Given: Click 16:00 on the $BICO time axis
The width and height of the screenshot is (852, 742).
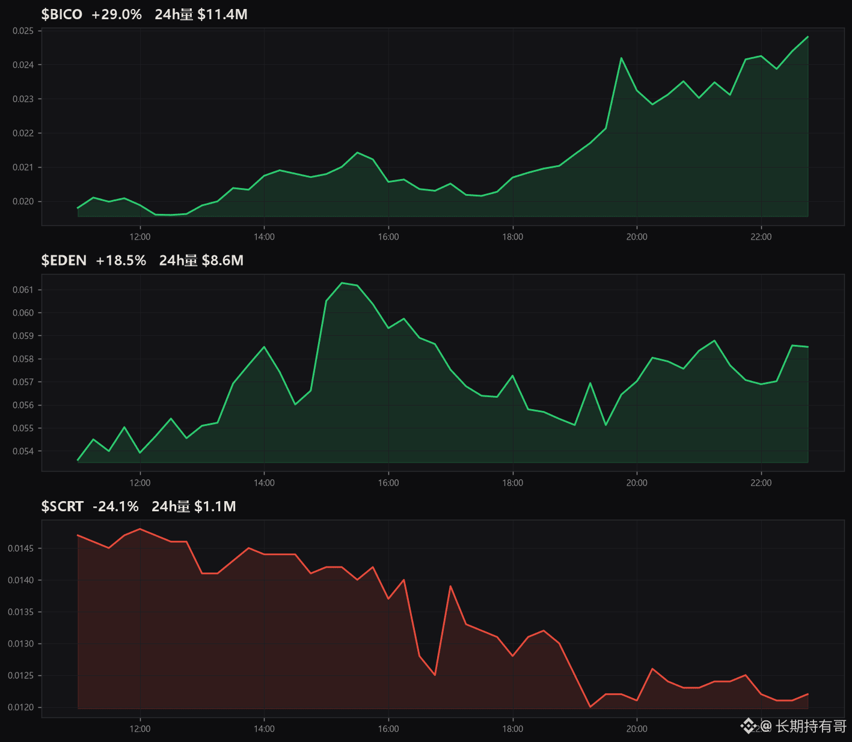Looking at the screenshot, I should (388, 237).
